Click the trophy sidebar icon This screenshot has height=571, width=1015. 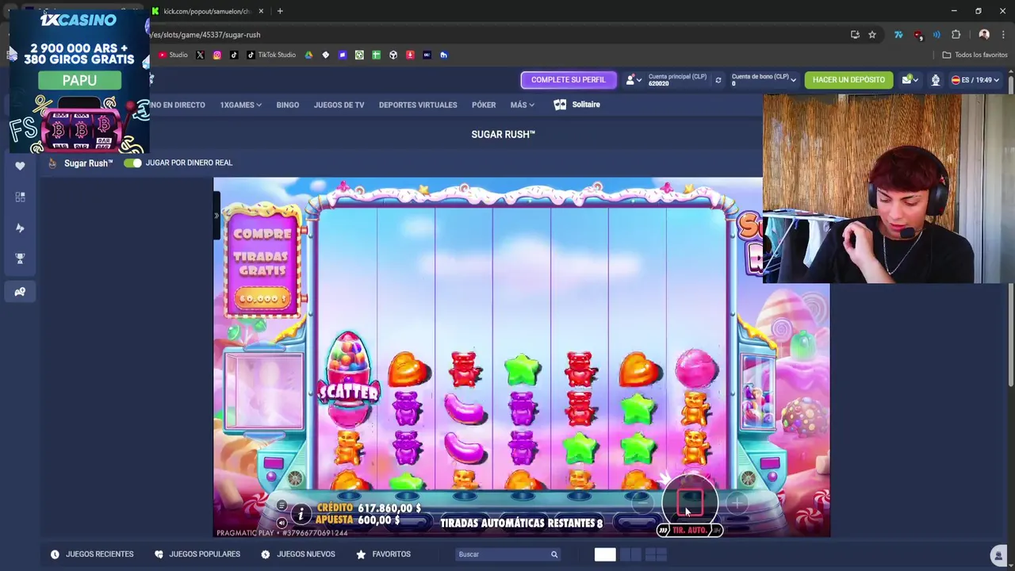coord(20,259)
